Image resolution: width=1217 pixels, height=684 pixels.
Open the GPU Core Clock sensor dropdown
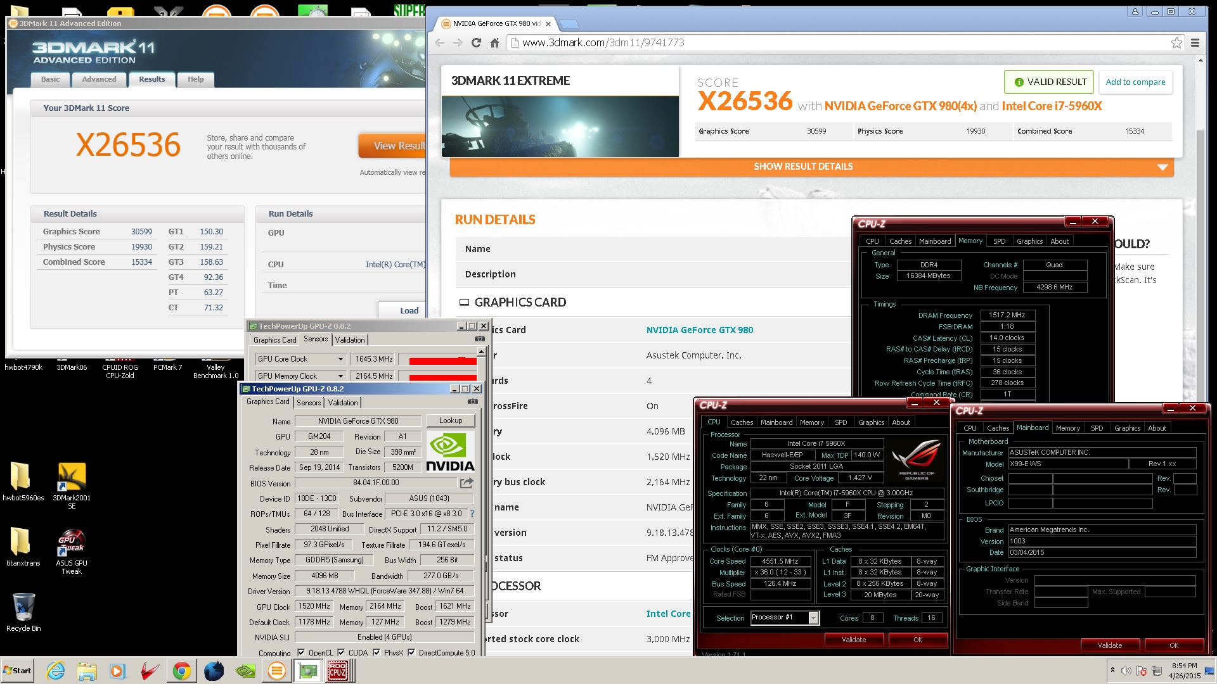click(x=340, y=359)
